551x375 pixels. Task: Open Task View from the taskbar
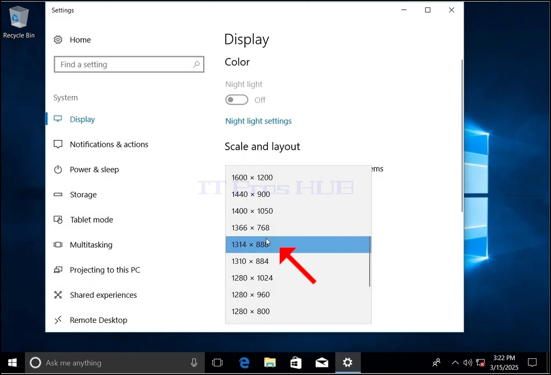click(x=218, y=363)
